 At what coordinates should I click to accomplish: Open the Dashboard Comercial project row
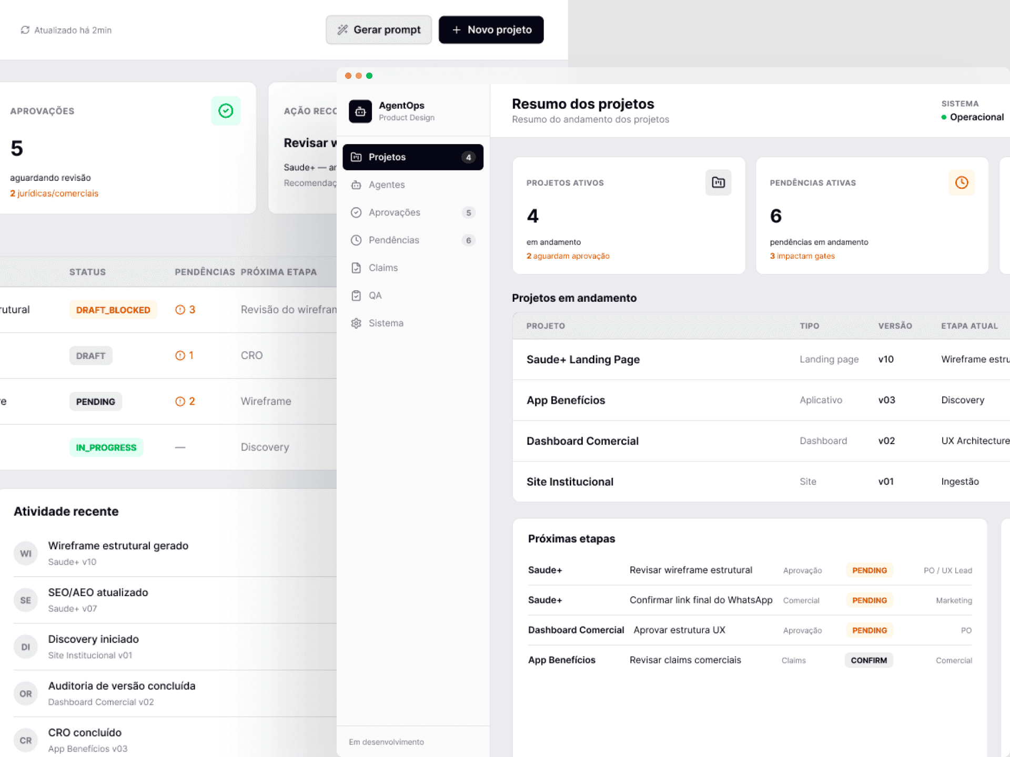pos(761,441)
